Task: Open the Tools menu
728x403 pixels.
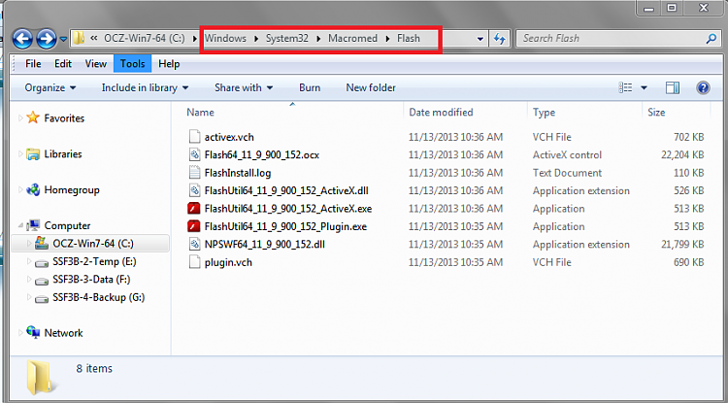Action: tap(132, 64)
